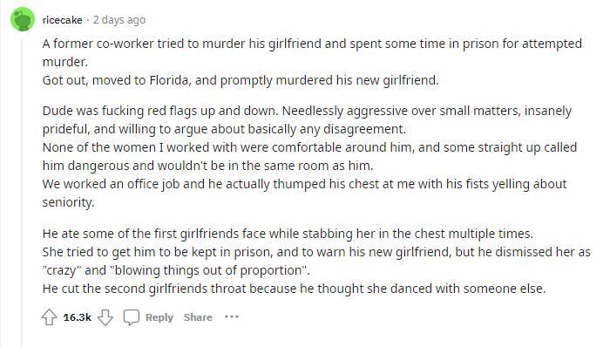Click the 16.3k vote count
This screenshot has width=610, height=347.
[x=78, y=317]
